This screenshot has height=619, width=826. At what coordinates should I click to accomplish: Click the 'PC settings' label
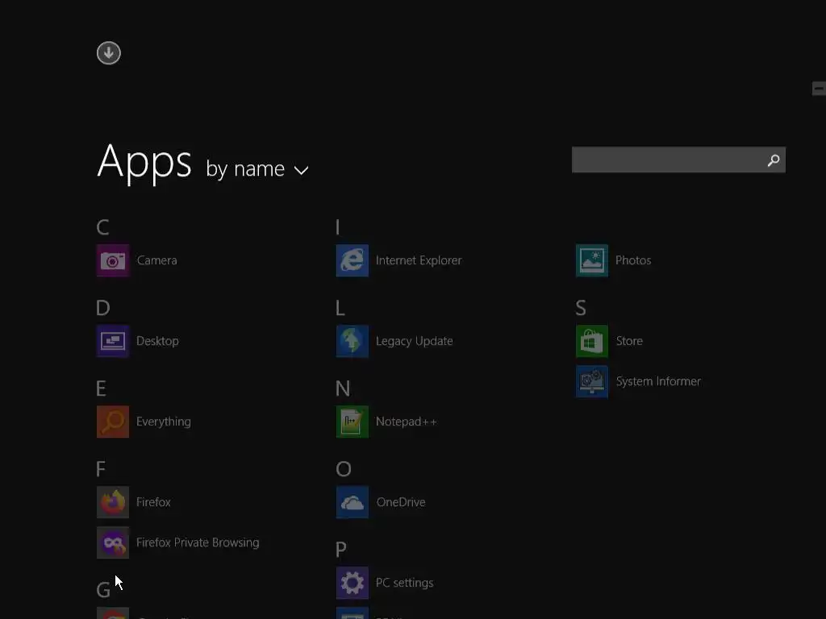405,583
